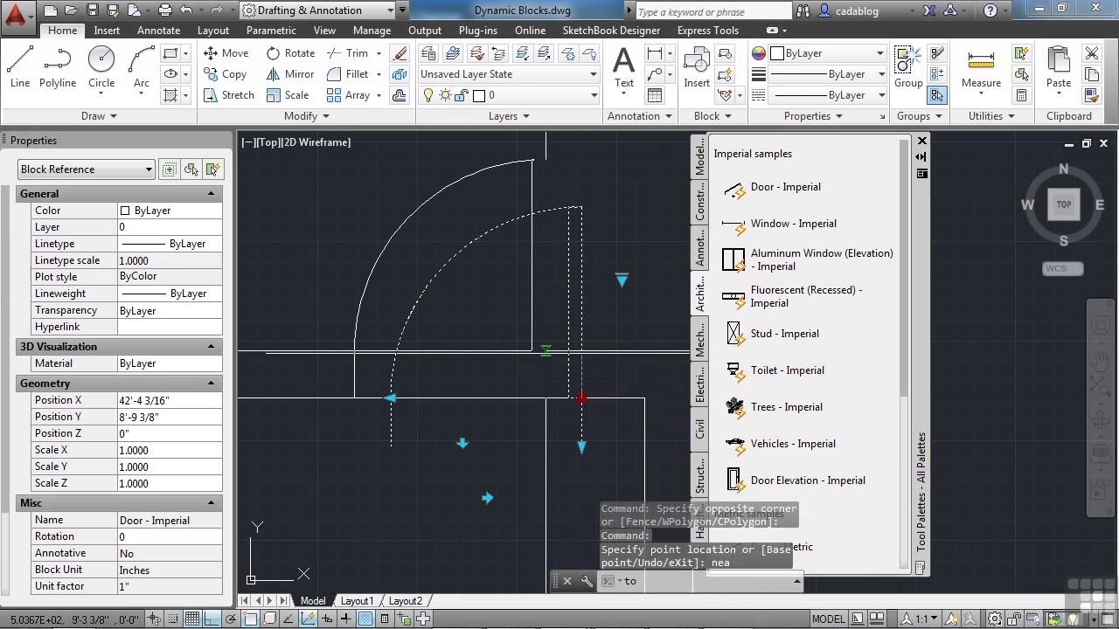This screenshot has height=629, width=1119.
Task: Click the TOP face of the ViewCube
Action: [x=1063, y=204]
